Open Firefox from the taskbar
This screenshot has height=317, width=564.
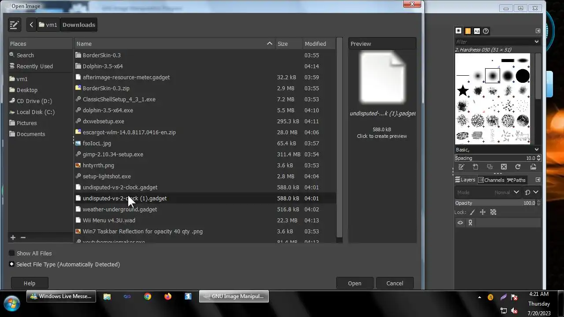(168, 296)
